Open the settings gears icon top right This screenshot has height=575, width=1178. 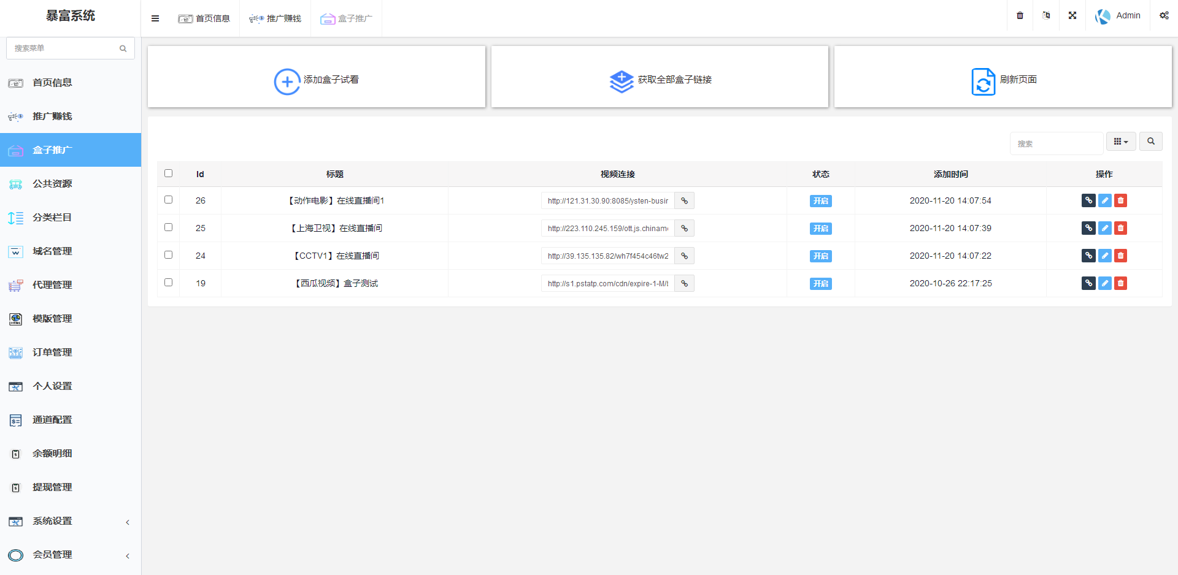[x=1163, y=15]
